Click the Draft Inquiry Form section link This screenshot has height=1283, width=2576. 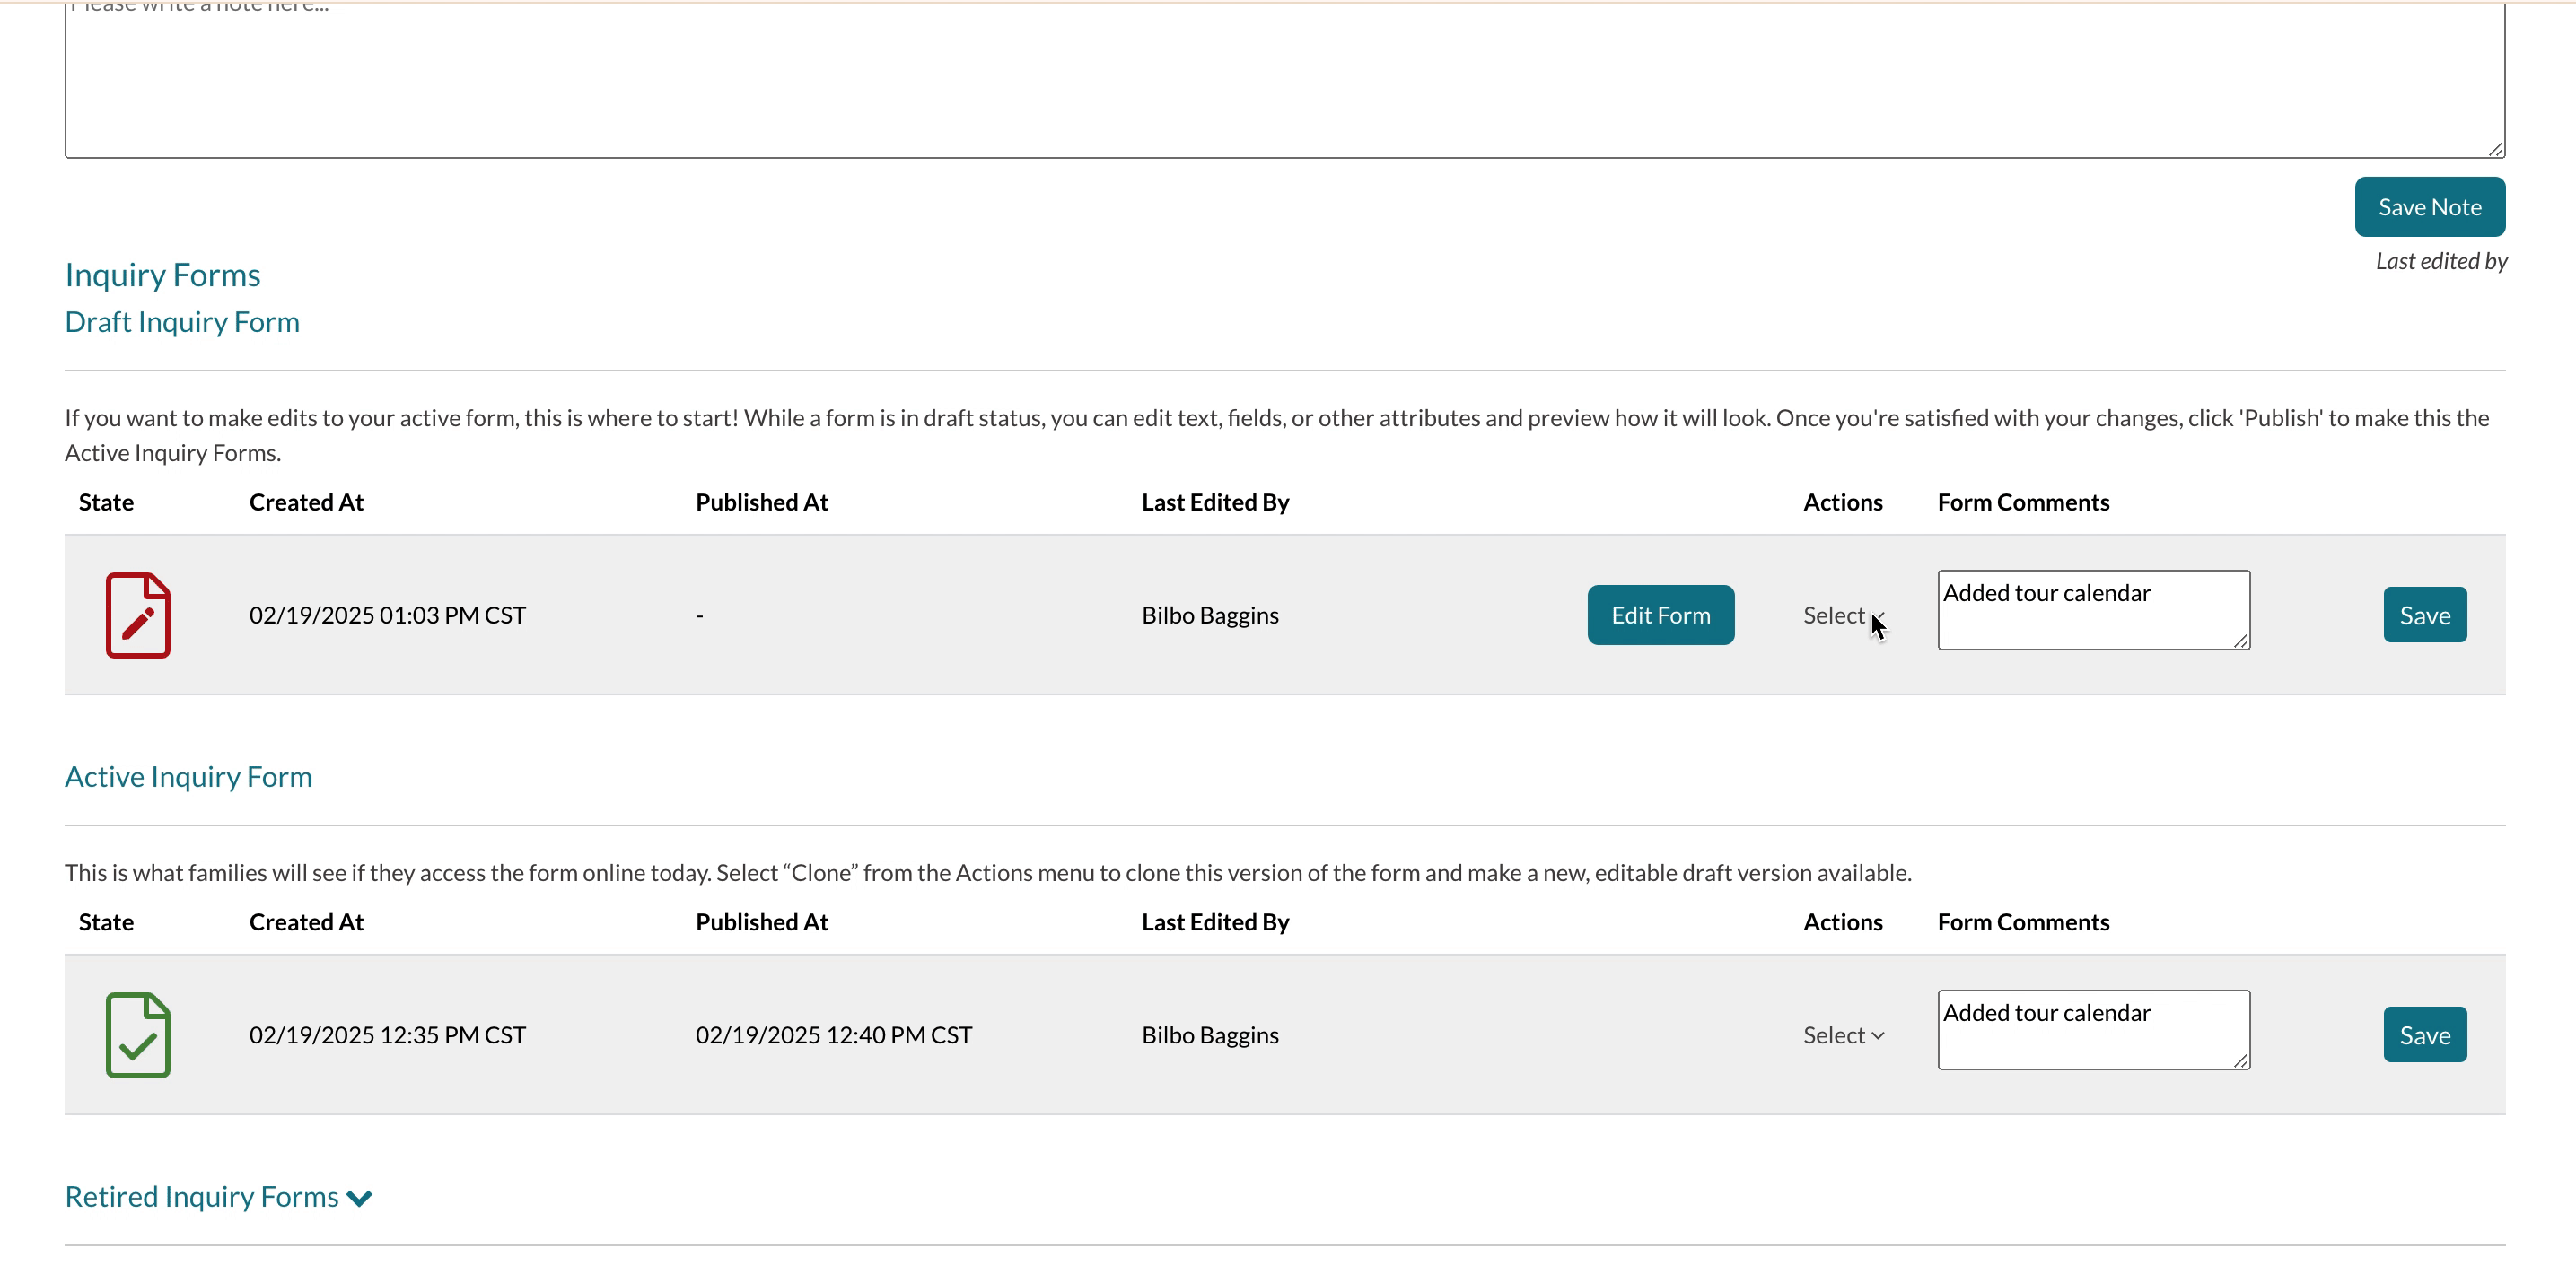pos(182,322)
